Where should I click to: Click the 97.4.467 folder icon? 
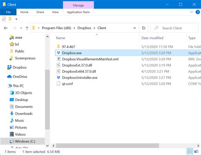[x=59, y=47]
